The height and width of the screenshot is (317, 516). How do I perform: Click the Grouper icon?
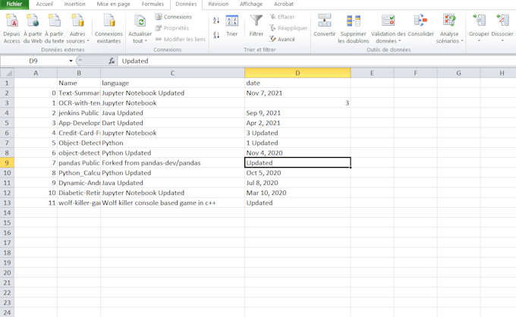click(479, 21)
